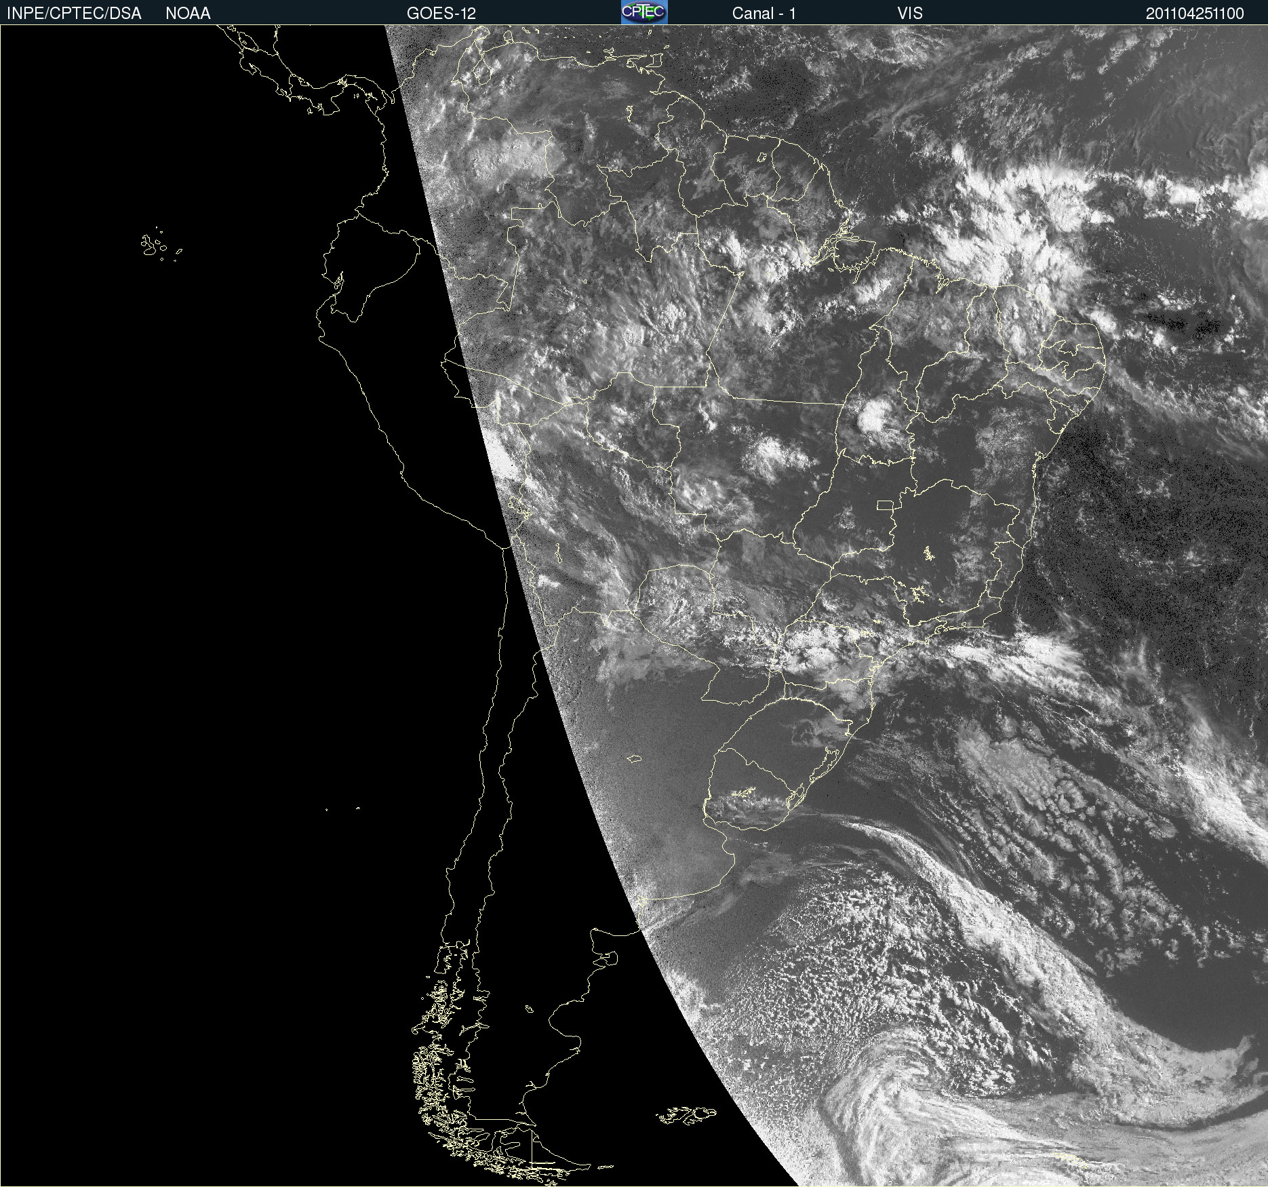Screen dimensions: 1268x1187
Task: Click the CPTEC logo in the header
Action: [x=644, y=12]
